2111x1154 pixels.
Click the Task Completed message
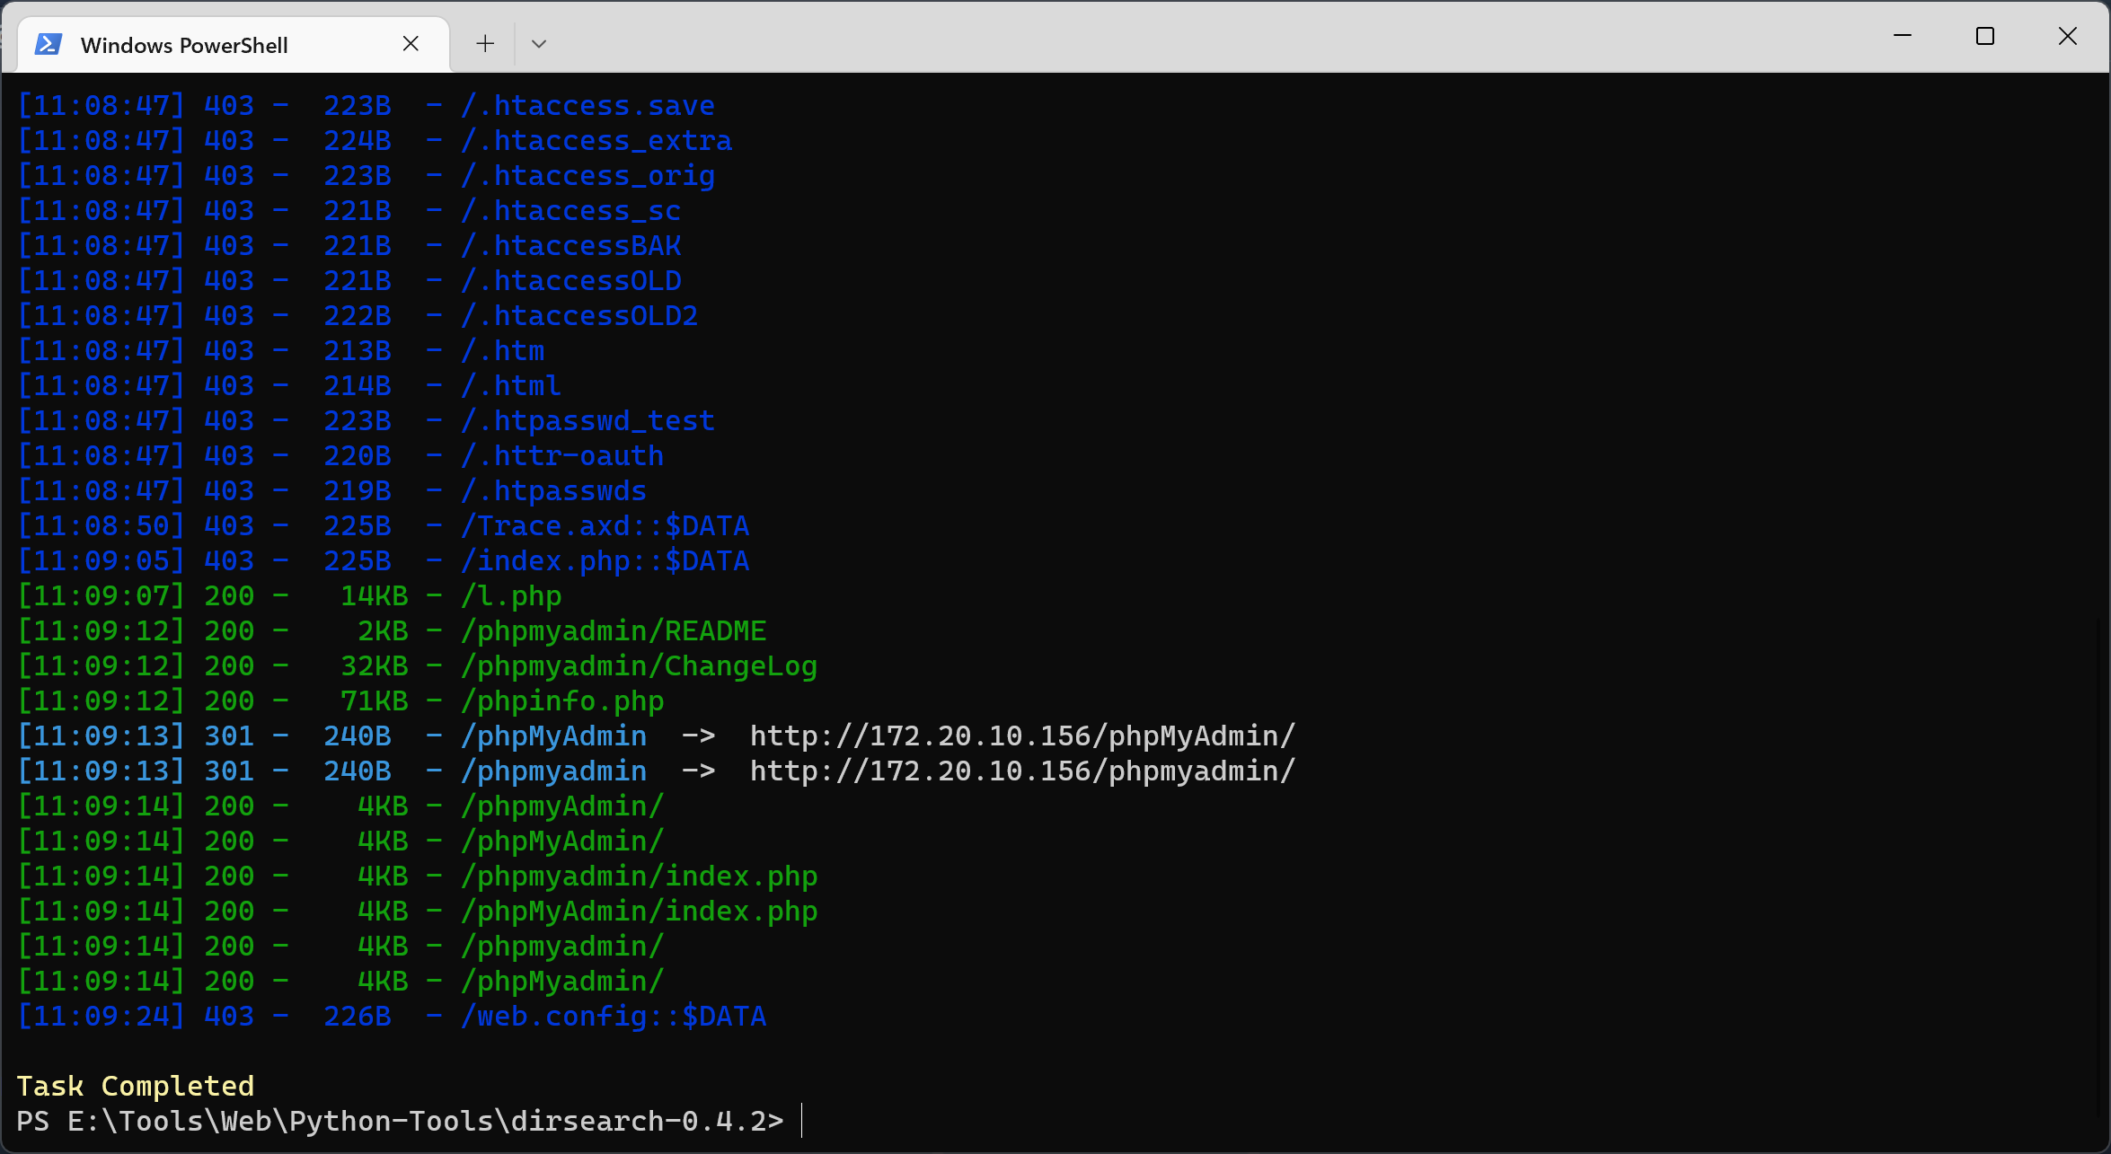pyautogui.click(x=136, y=1087)
